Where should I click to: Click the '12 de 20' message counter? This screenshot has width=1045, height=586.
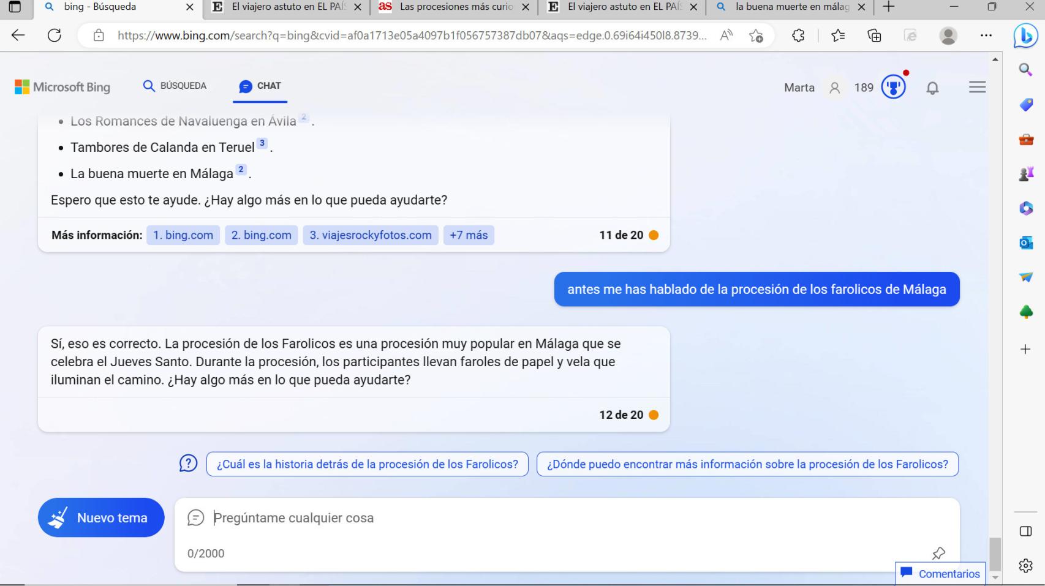point(621,415)
